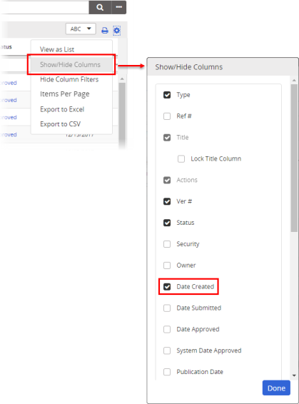Image resolution: width=299 pixels, height=404 pixels.
Task: Check Lock Title Column box
Action: 181,158
